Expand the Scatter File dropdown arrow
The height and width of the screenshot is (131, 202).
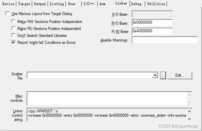click(155, 75)
